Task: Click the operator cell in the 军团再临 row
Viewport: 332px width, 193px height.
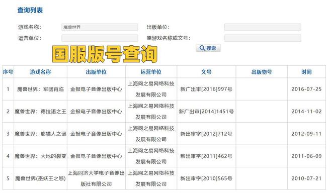Action: point(151,89)
